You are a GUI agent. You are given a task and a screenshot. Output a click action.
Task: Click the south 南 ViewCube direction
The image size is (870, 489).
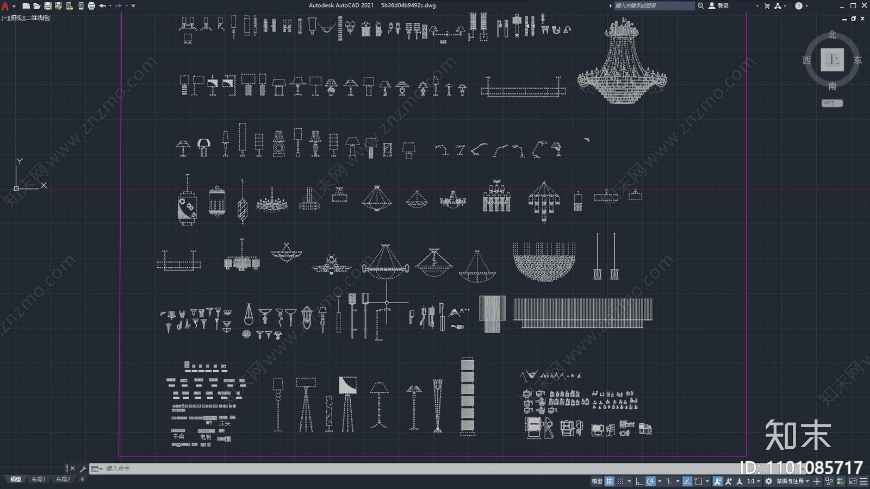[x=832, y=86]
